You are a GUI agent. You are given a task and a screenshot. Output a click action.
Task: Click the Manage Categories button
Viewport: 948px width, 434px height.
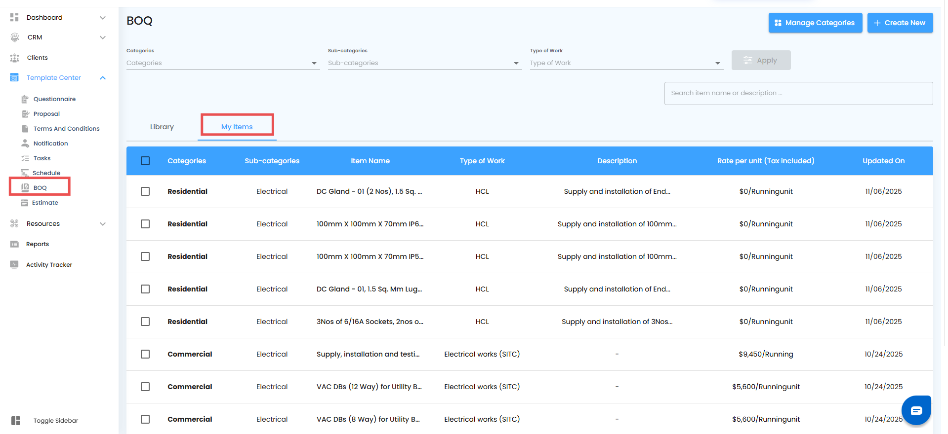pos(815,23)
